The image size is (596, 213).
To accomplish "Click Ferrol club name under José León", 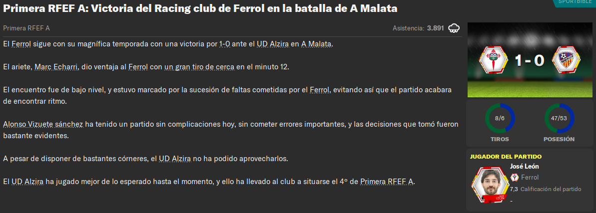I will (530, 177).
